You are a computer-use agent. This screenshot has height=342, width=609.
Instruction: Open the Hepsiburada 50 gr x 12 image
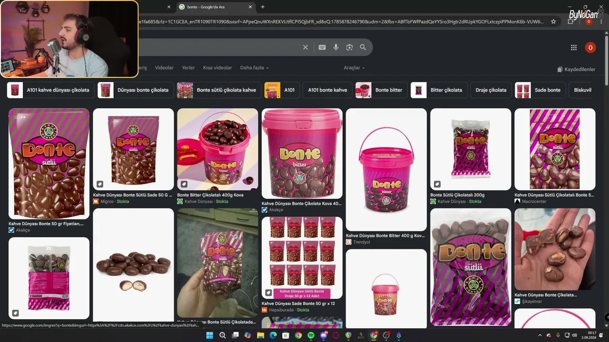point(302,257)
